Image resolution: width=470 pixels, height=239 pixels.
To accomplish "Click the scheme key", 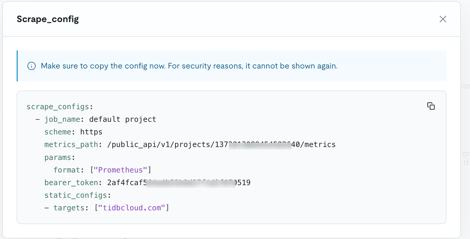I will tap(58, 132).
